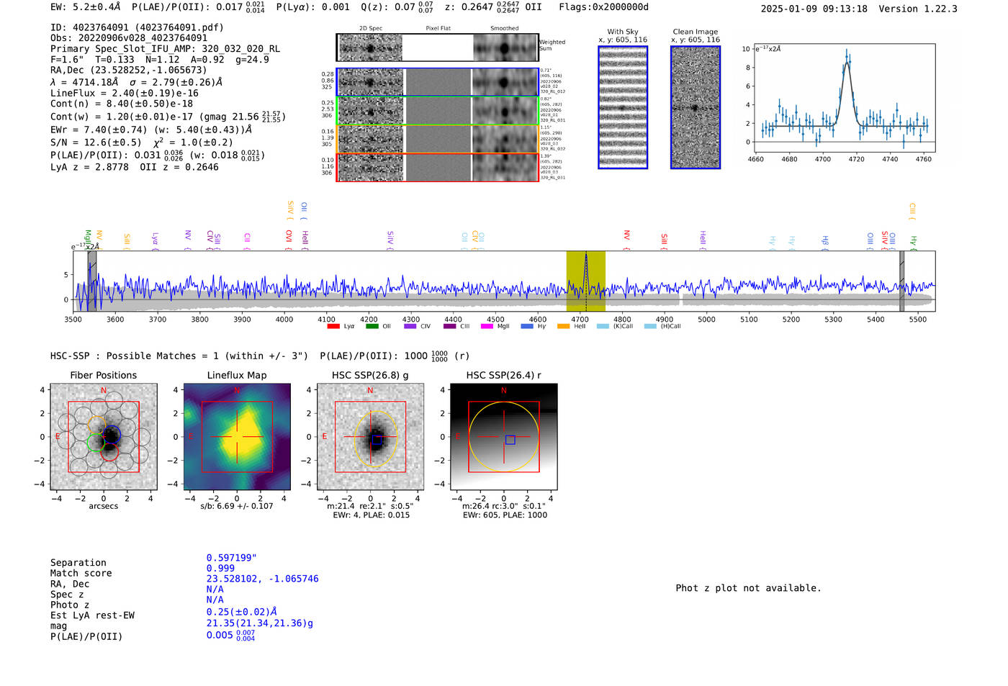Open the Clean Image cutout
Screen dimensions: 1008x686
pyautogui.click(x=696, y=107)
